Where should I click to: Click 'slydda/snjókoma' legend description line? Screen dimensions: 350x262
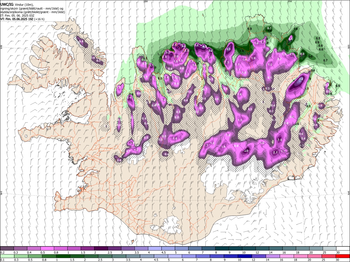click(33, 12)
